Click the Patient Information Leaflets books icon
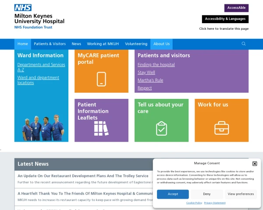Viewport: 263px width, 210px height. pos(101,128)
